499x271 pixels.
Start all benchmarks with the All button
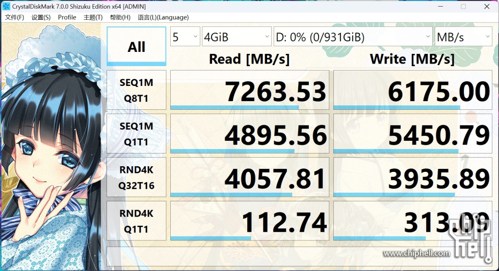137,46
